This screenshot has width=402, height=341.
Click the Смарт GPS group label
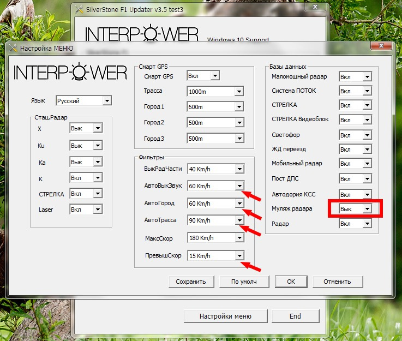[x=153, y=67]
